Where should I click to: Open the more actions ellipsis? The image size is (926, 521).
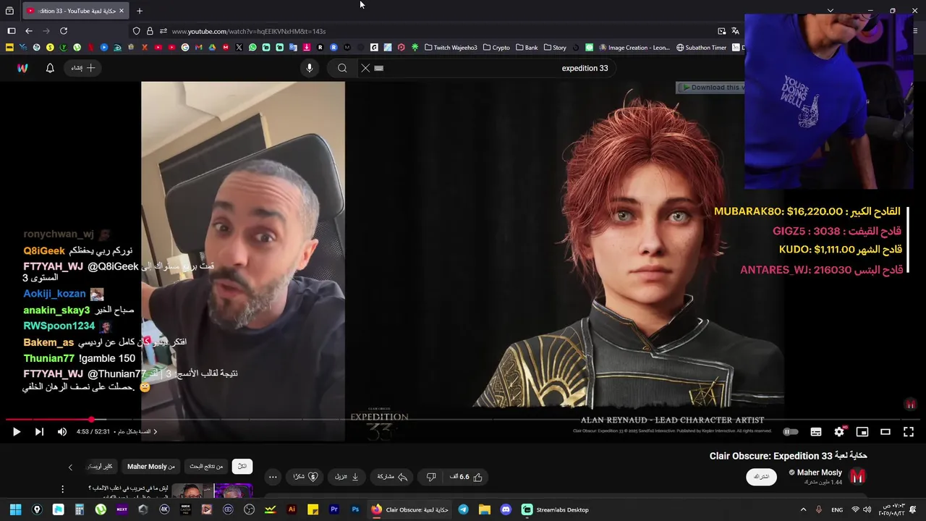pyautogui.click(x=273, y=477)
